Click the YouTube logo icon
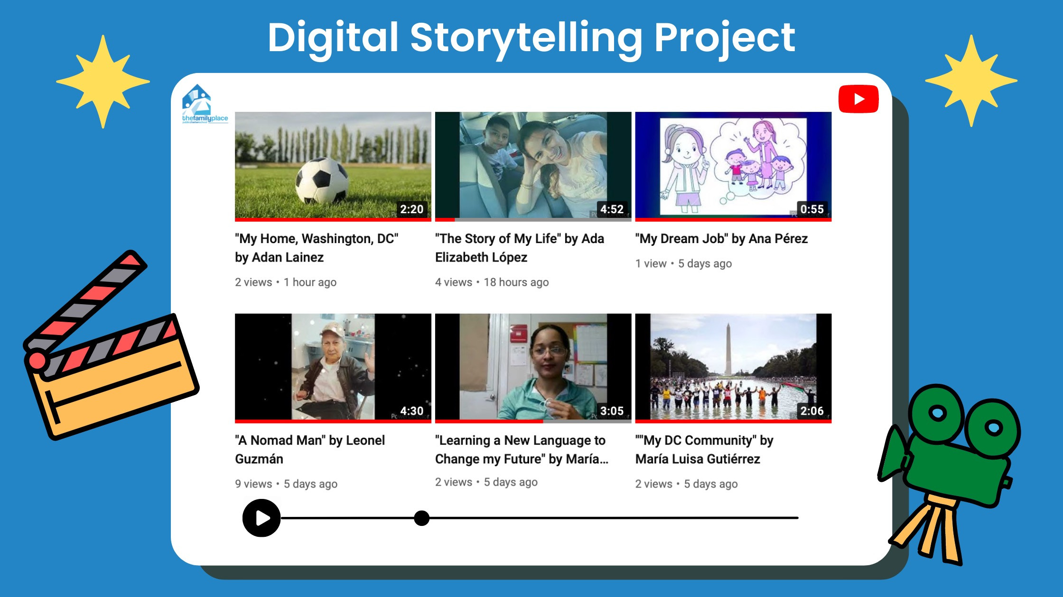 858,99
